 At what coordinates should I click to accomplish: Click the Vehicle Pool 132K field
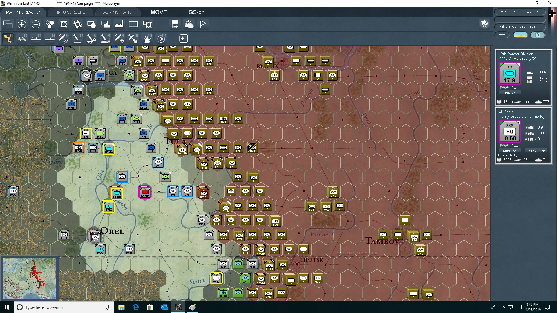520,27
